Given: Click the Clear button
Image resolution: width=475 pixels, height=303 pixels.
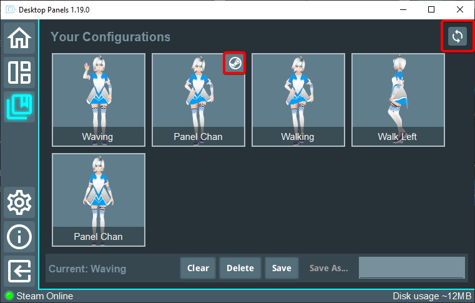Looking at the screenshot, I should [x=198, y=268].
